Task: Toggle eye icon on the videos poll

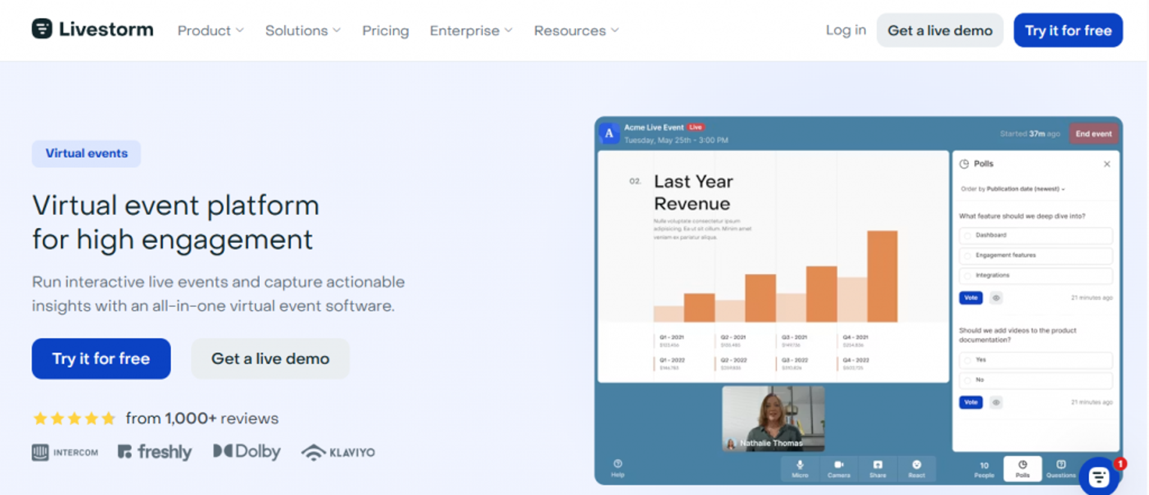Action: tap(996, 402)
